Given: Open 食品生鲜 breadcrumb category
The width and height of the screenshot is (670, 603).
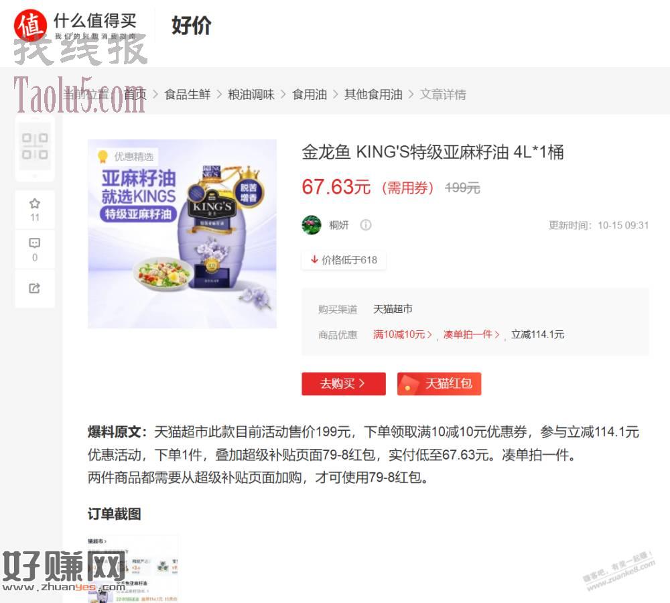Looking at the screenshot, I should point(188,94).
